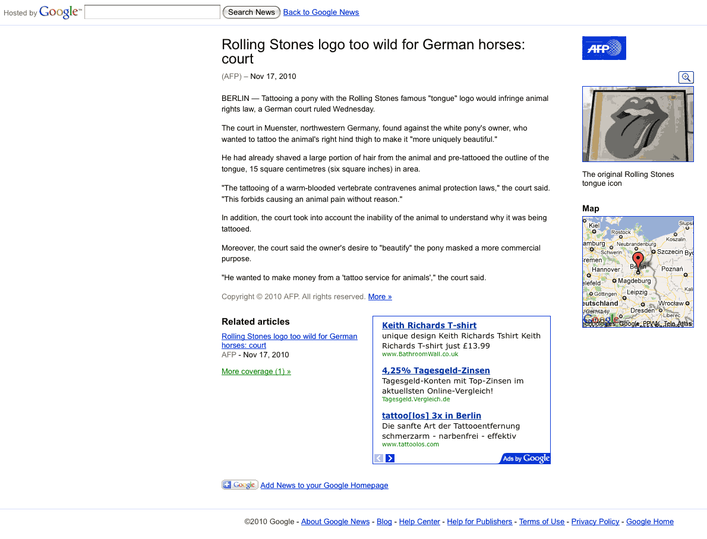Go back to Google News
Screen dimensions: 707x539
(321, 12)
